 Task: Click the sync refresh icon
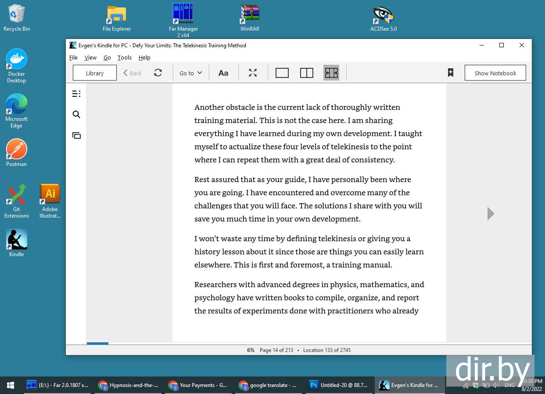[x=158, y=73]
